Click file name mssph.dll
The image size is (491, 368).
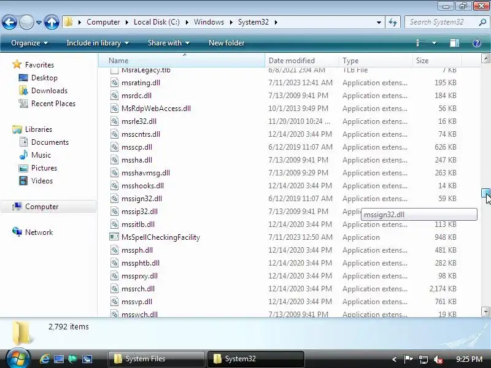coord(137,250)
